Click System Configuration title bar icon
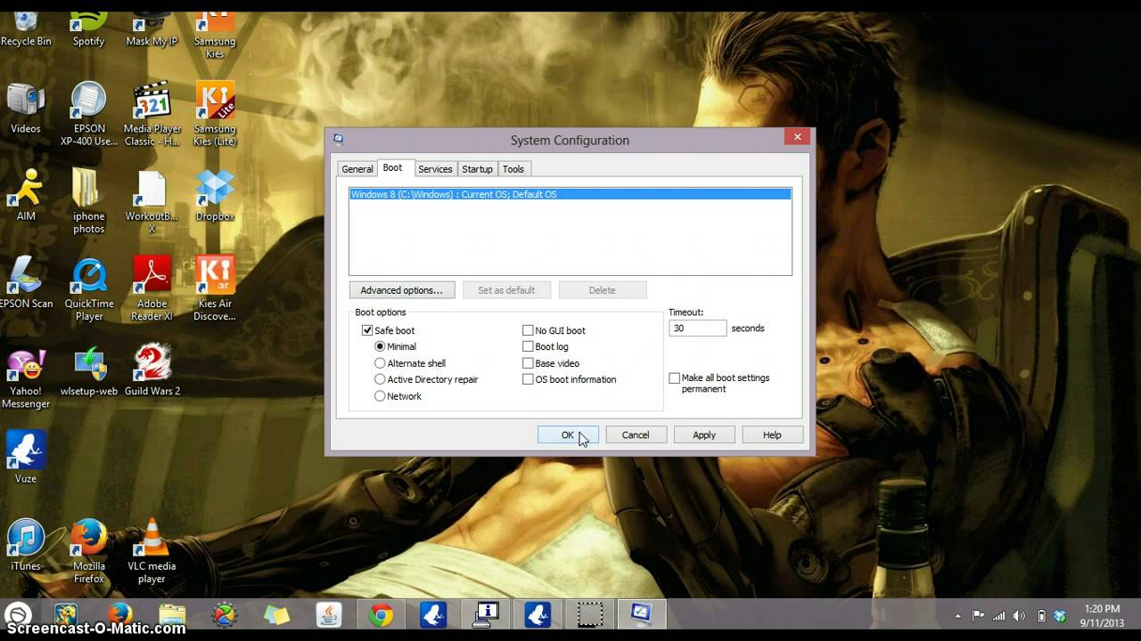Screen dimensions: 1141x641 [x=339, y=139]
